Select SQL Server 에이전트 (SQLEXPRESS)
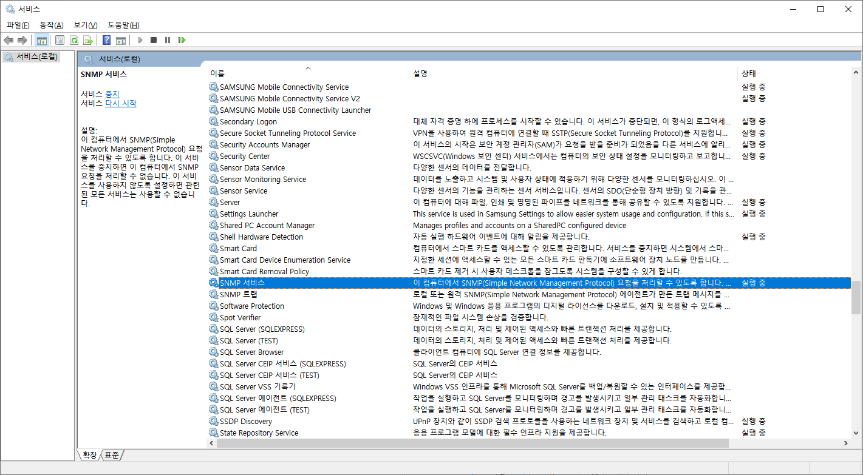 278,398
